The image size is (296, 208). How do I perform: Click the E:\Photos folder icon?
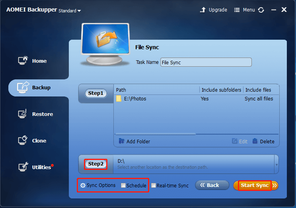(x=119, y=98)
